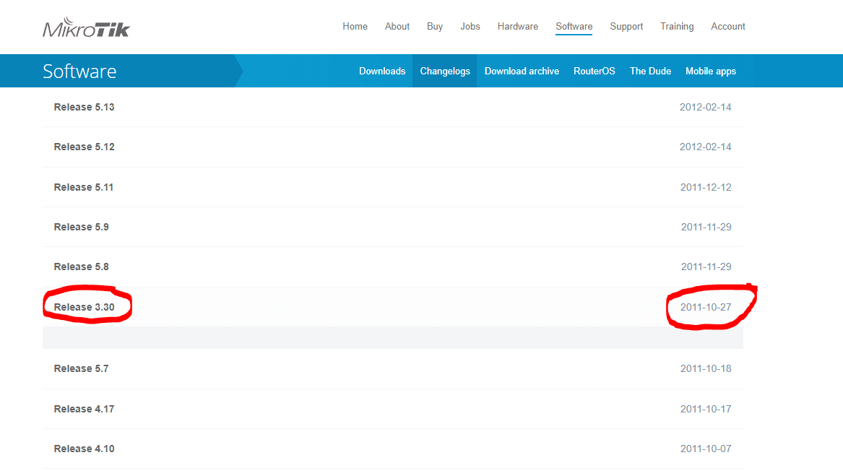This screenshot has height=476, width=843.
Task: Expand Release 5.9 changelog
Action: pyautogui.click(x=393, y=227)
